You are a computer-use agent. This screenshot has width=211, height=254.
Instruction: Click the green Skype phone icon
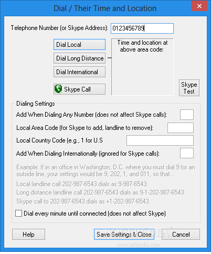point(58,89)
